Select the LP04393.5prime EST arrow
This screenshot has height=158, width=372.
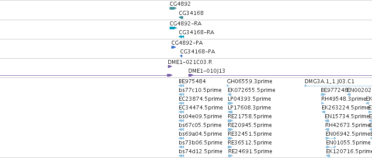point(230,103)
